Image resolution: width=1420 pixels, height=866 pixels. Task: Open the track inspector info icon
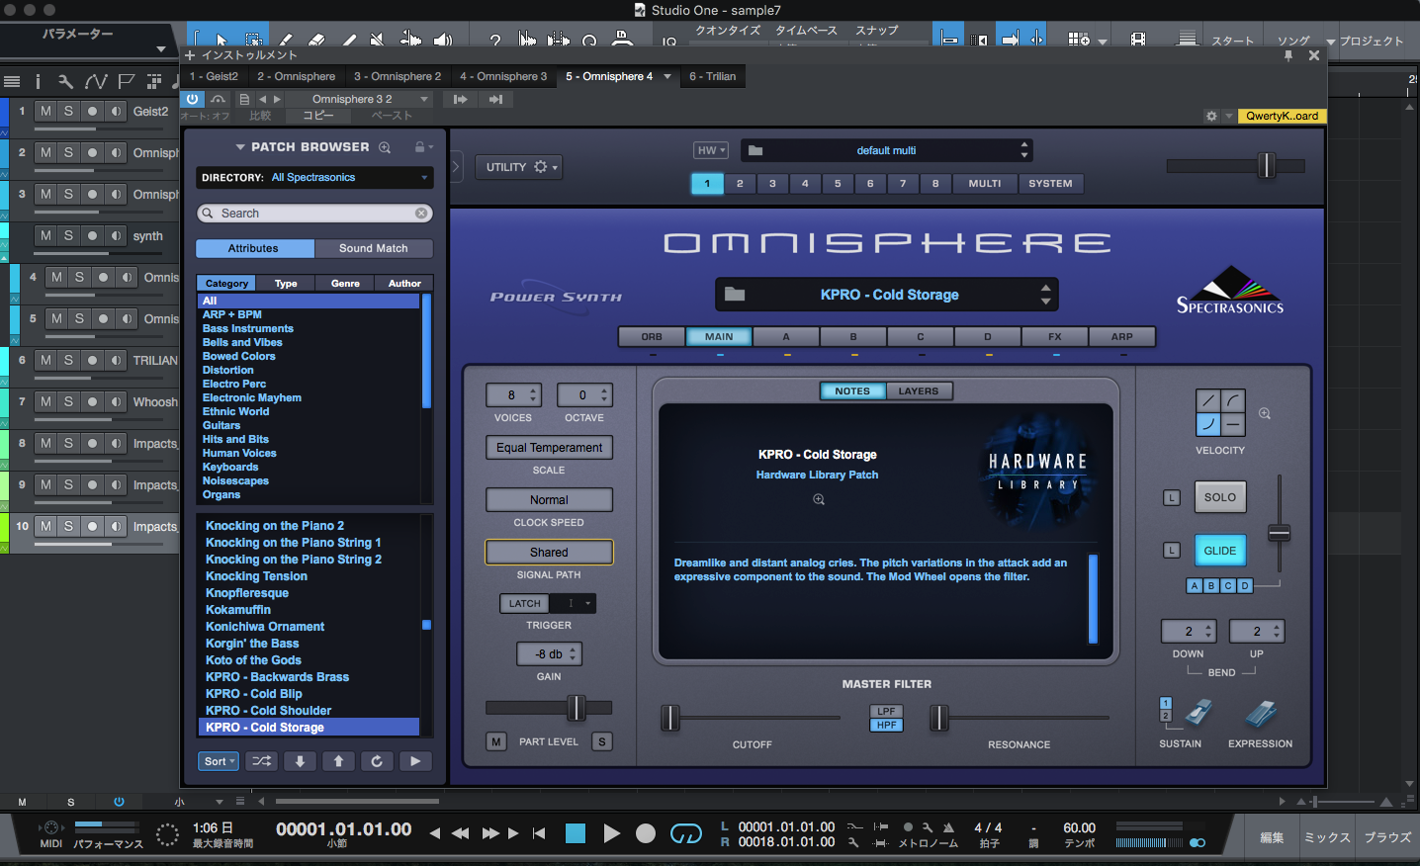click(x=39, y=81)
